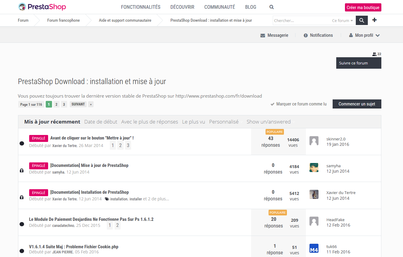Expand the Personnalisé filter dropdown
The width and height of the screenshot is (403, 257).
pyautogui.click(x=226, y=122)
